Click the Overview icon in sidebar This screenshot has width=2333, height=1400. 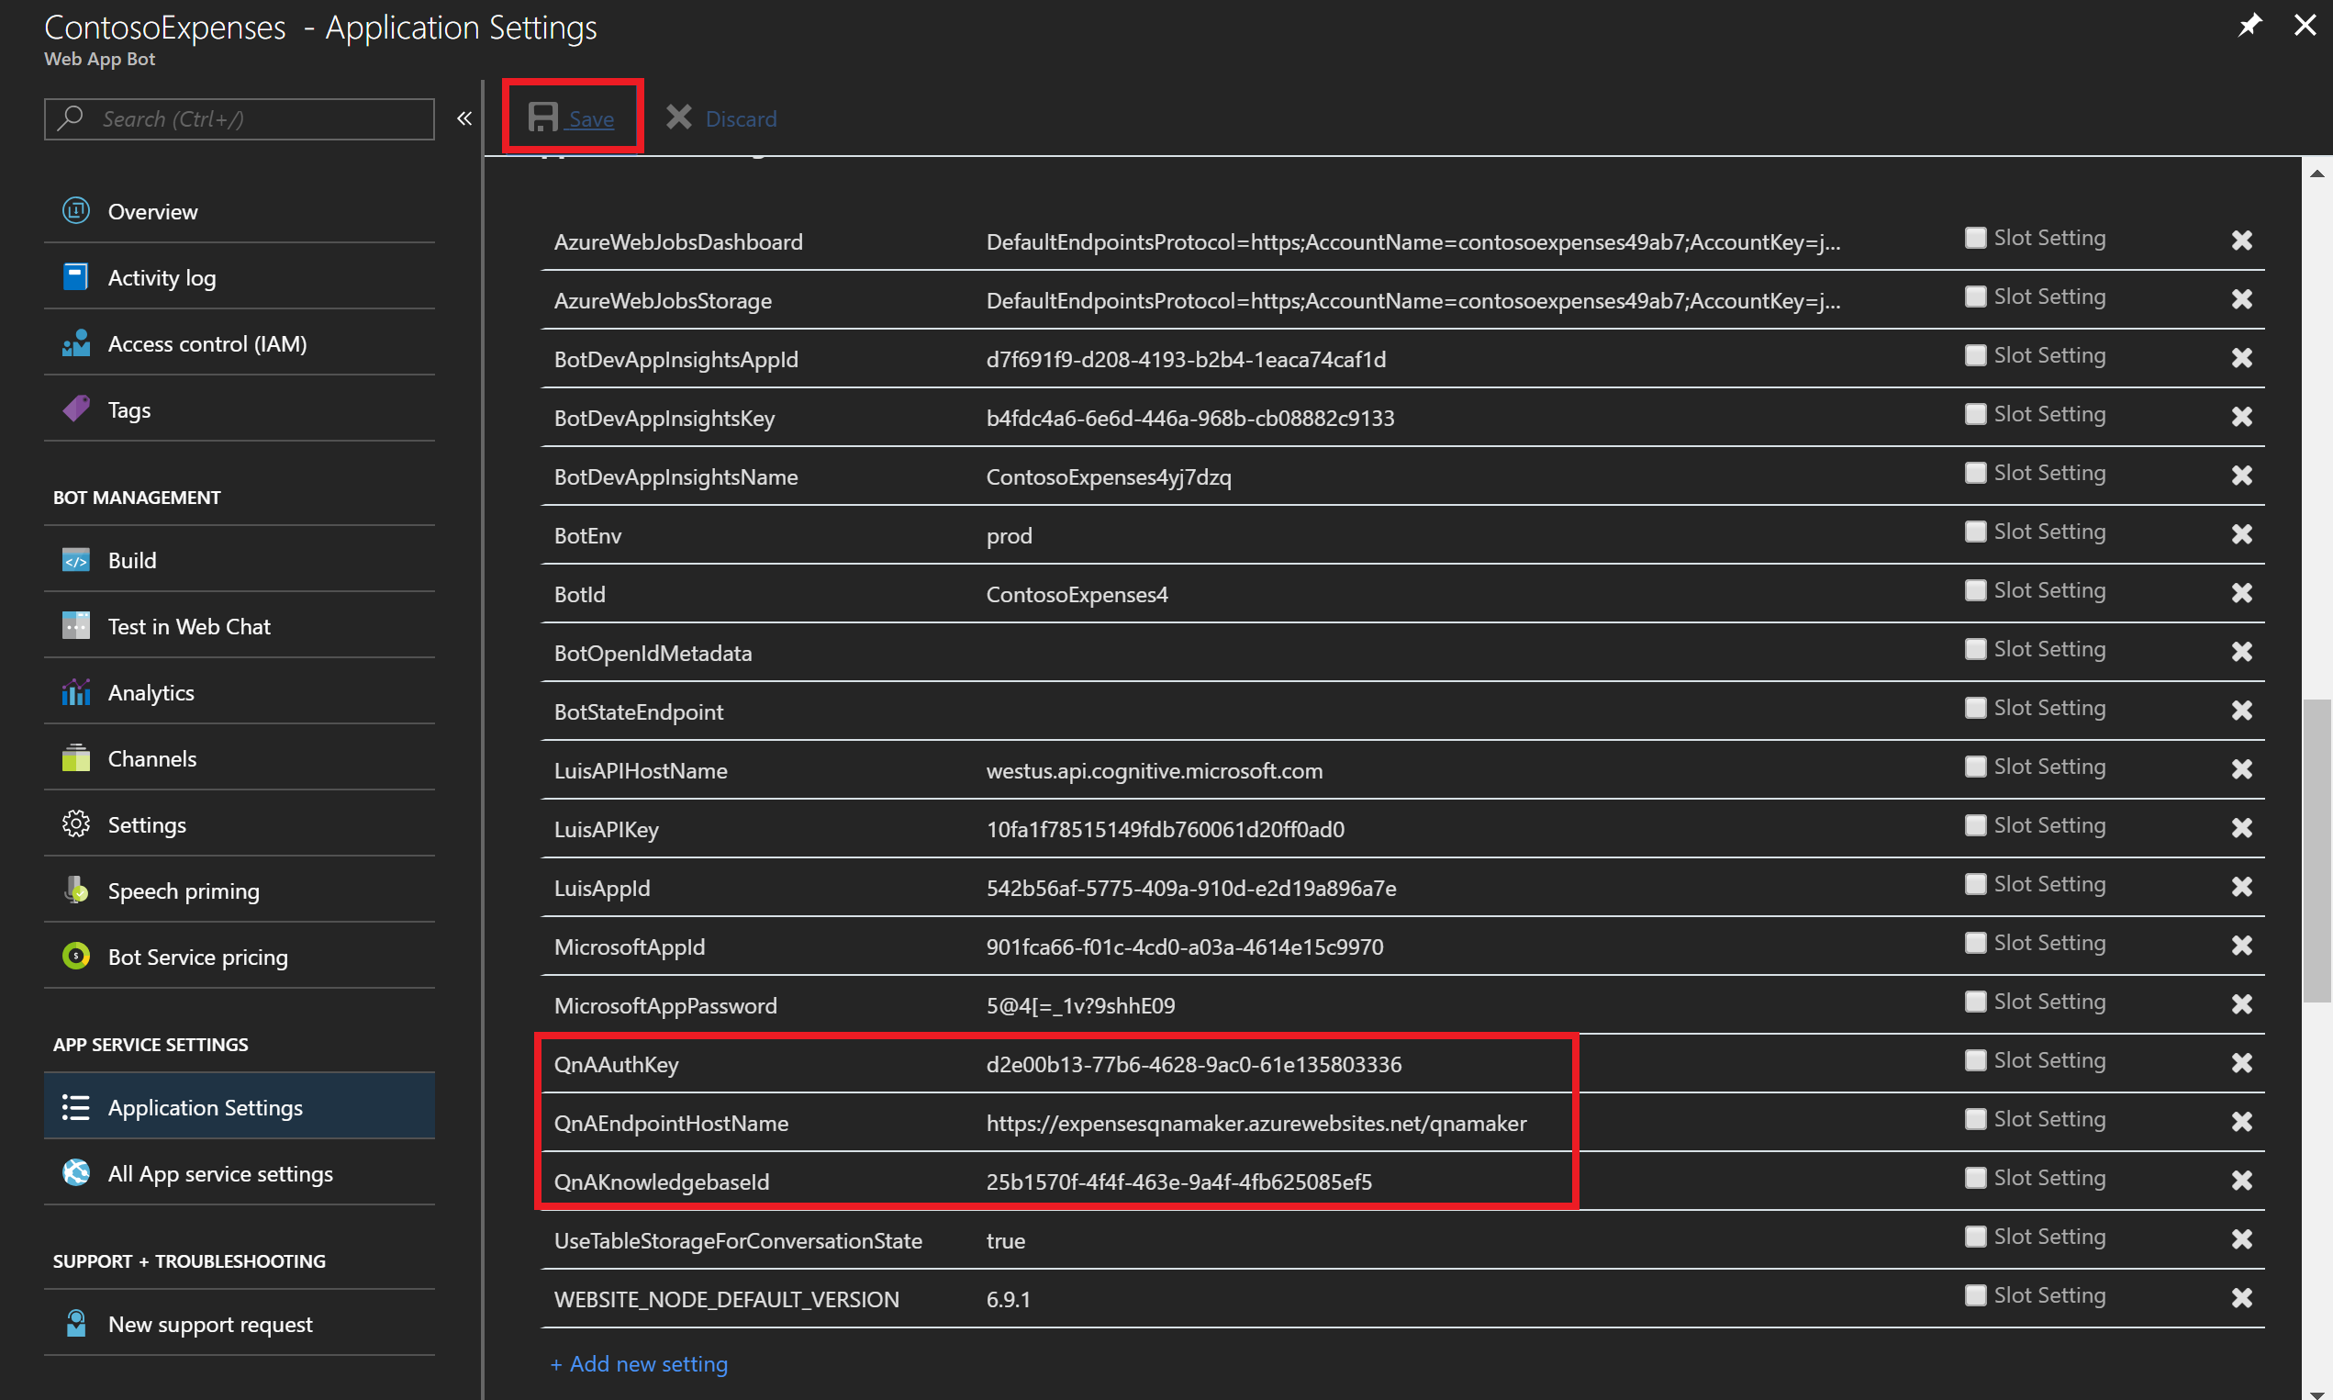click(x=76, y=210)
